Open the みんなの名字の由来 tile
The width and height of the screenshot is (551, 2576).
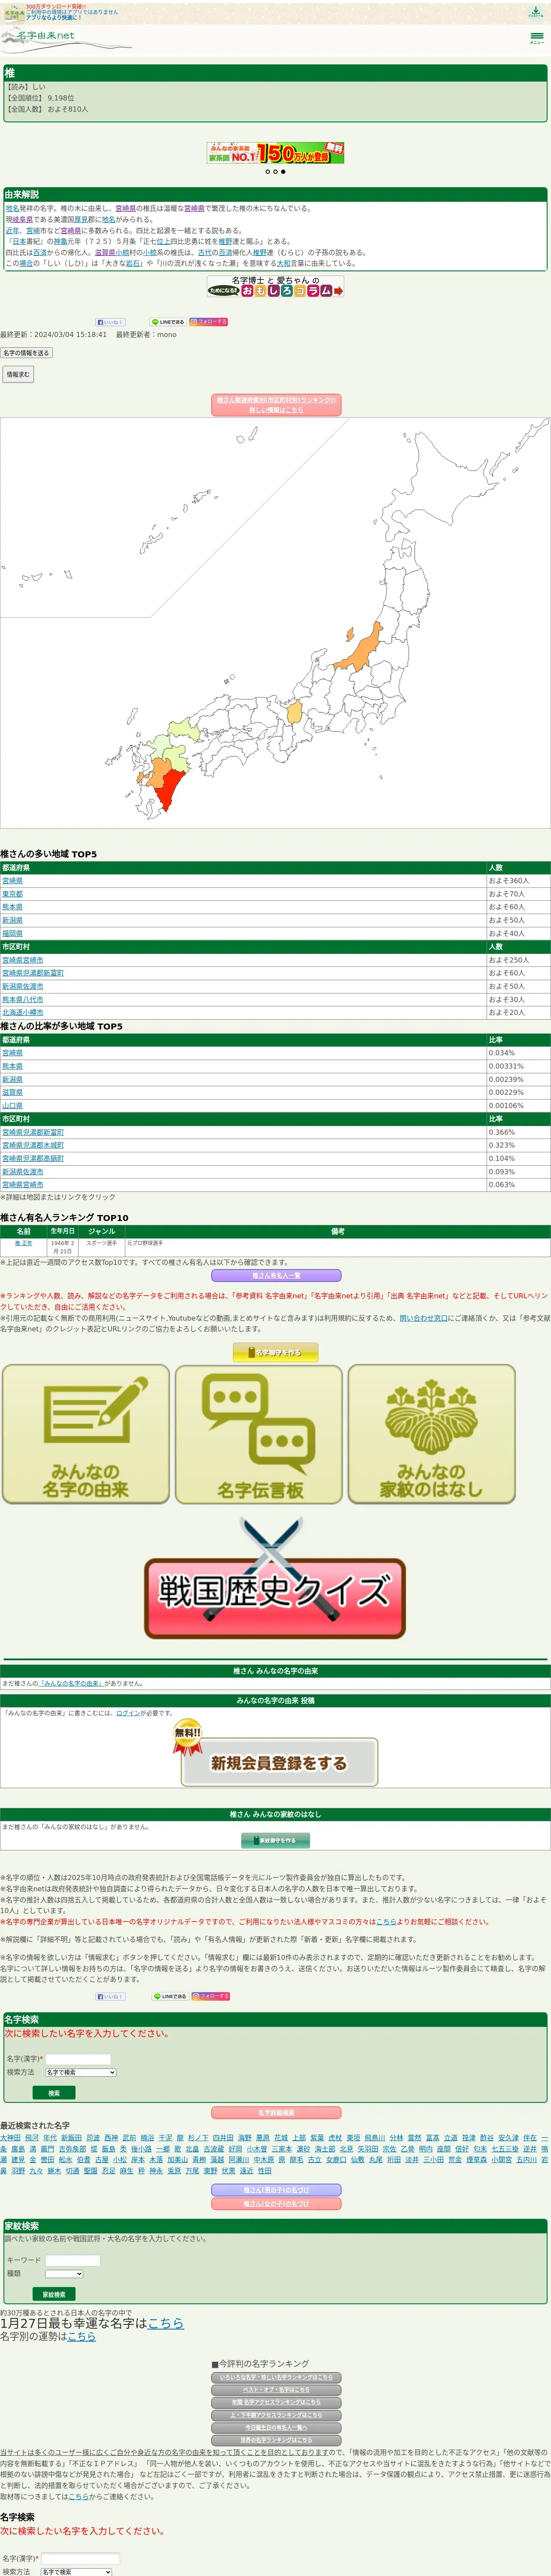(86, 1433)
